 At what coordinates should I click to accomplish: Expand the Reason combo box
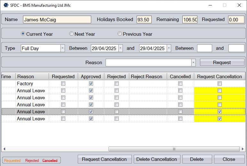pyautogui.click(x=193, y=63)
